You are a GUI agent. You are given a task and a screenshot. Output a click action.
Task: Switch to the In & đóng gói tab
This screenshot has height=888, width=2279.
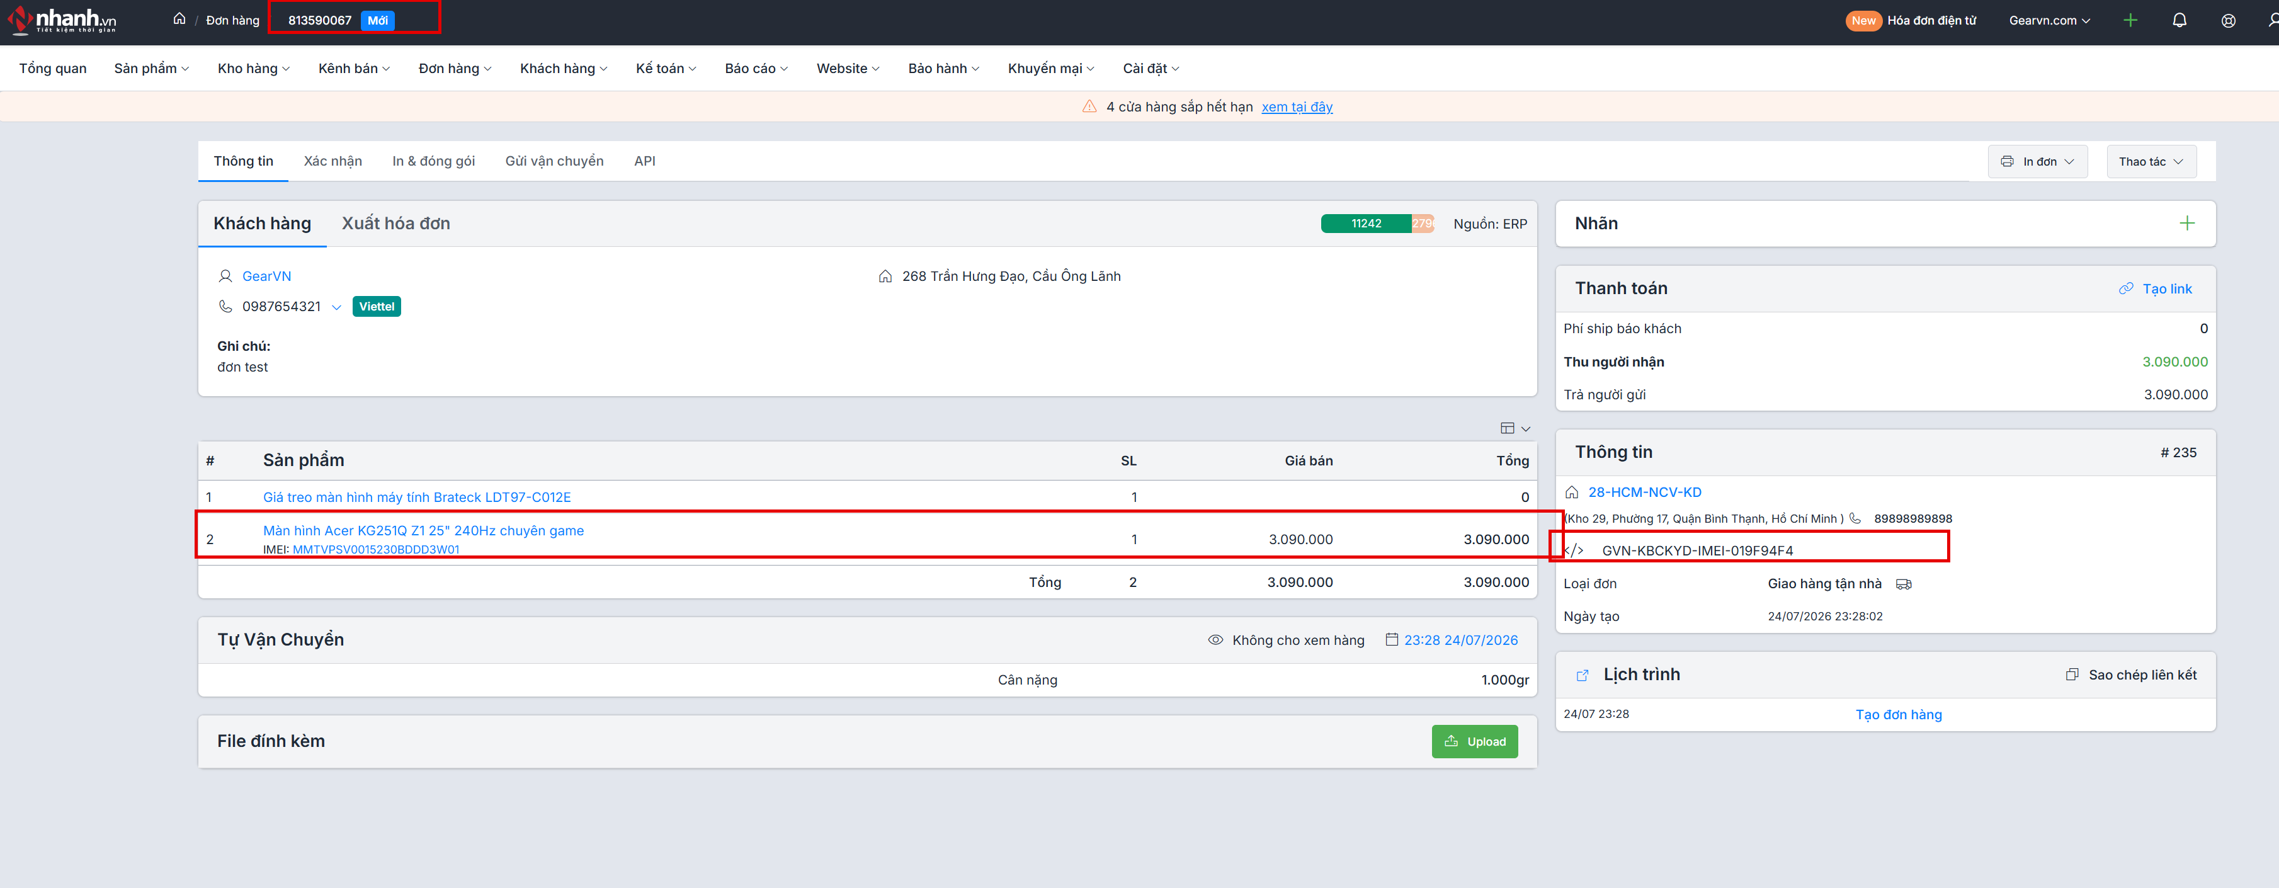point(433,162)
